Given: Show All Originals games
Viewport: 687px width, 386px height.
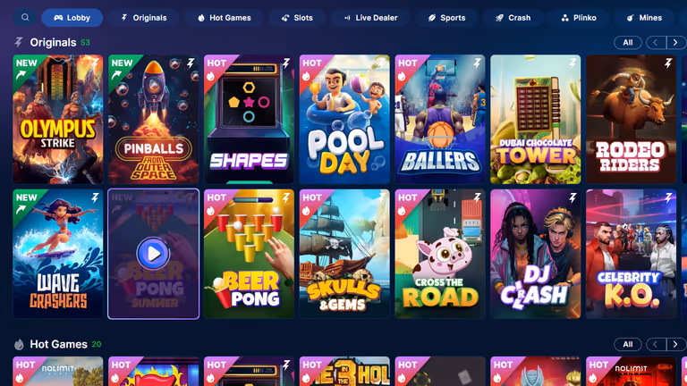Looking at the screenshot, I should (x=628, y=43).
